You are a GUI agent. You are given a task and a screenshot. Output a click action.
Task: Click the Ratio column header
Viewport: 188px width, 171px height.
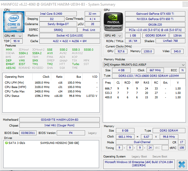pyautogui.click(x=59, y=77)
